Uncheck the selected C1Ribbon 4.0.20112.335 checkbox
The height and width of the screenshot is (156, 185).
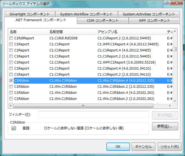11,81
